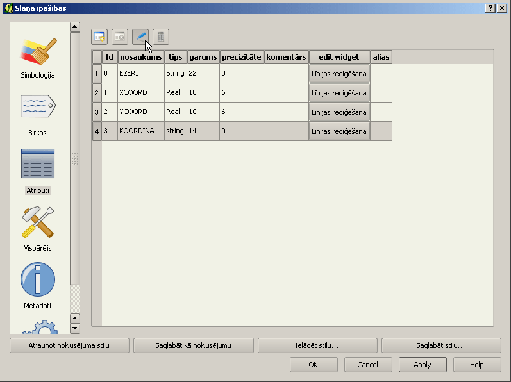This screenshot has height=382, width=511.
Task: Click the Delete column toolbar icon
Action: [120, 37]
